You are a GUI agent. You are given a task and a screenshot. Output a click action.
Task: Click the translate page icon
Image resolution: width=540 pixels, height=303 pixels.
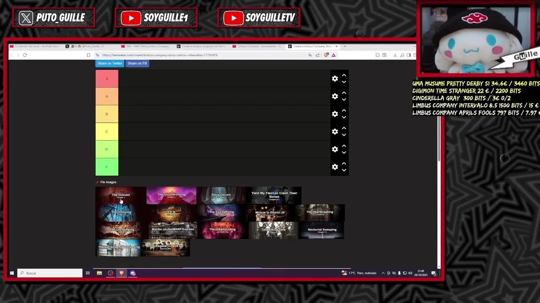310,55
